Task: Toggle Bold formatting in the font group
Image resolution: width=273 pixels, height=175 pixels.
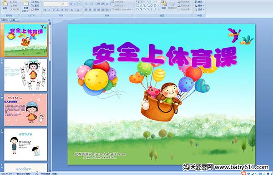Action: pos(45,10)
